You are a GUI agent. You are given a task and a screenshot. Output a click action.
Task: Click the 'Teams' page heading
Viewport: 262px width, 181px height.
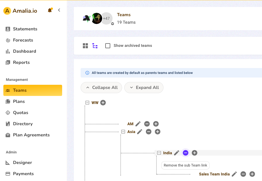tap(124, 15)
